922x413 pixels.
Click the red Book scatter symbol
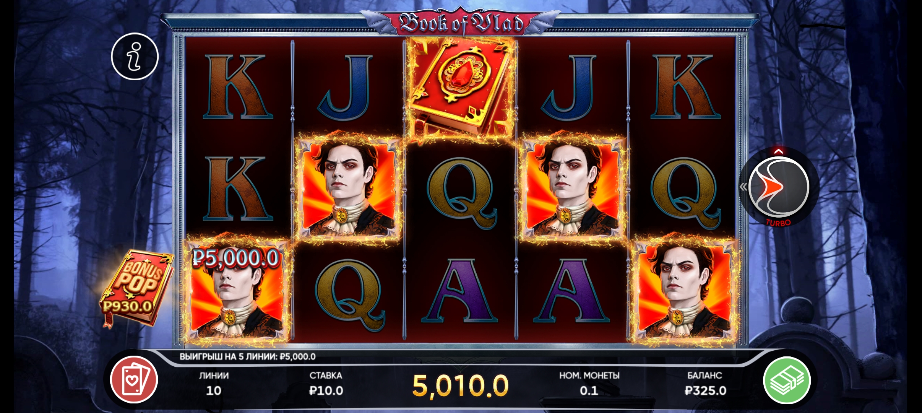[x=461, y=89]
